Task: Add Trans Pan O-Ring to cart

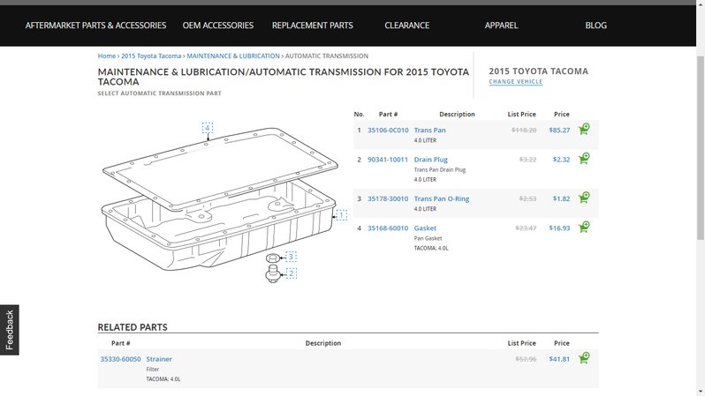Action: pos(584,198)
